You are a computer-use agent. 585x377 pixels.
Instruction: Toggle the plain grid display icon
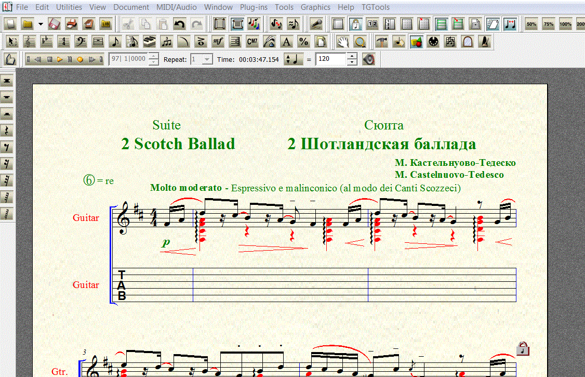[407, 24]
